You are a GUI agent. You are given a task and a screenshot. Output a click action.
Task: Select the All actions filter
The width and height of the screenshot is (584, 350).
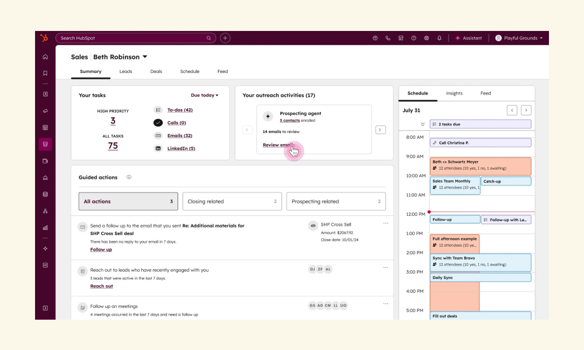click(128, 201)
